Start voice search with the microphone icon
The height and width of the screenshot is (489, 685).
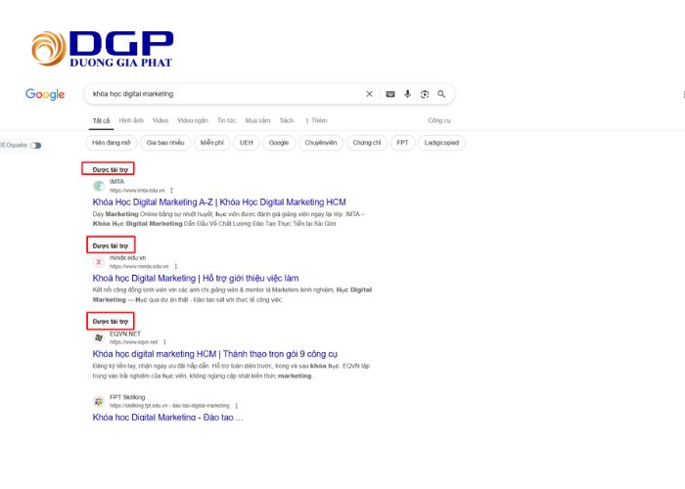407,94
